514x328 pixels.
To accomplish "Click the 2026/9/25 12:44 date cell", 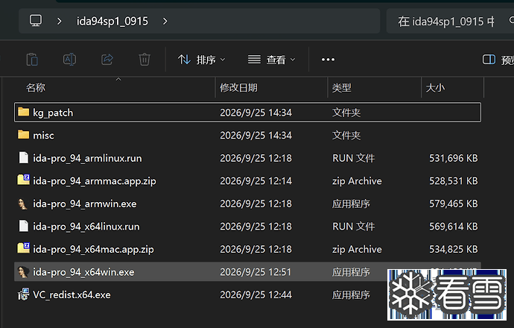I will tap(256, 295).
